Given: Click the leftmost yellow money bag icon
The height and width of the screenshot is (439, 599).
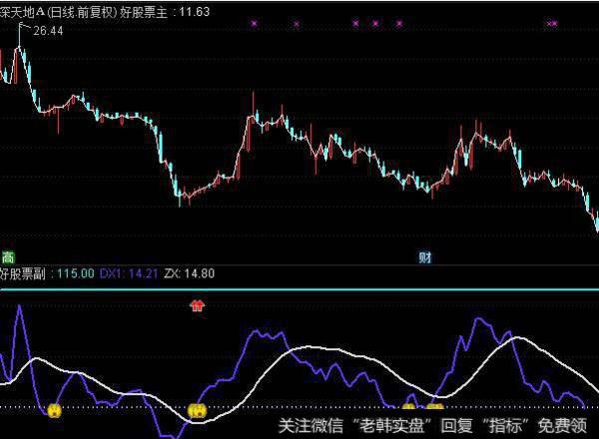Looking at the screenshot, I should pos(54,411).
